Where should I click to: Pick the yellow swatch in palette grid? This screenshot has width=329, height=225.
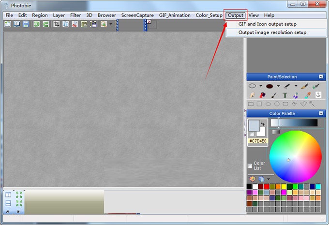[284, 186]
